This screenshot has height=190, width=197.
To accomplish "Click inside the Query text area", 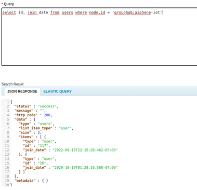I will pos(99,37).
